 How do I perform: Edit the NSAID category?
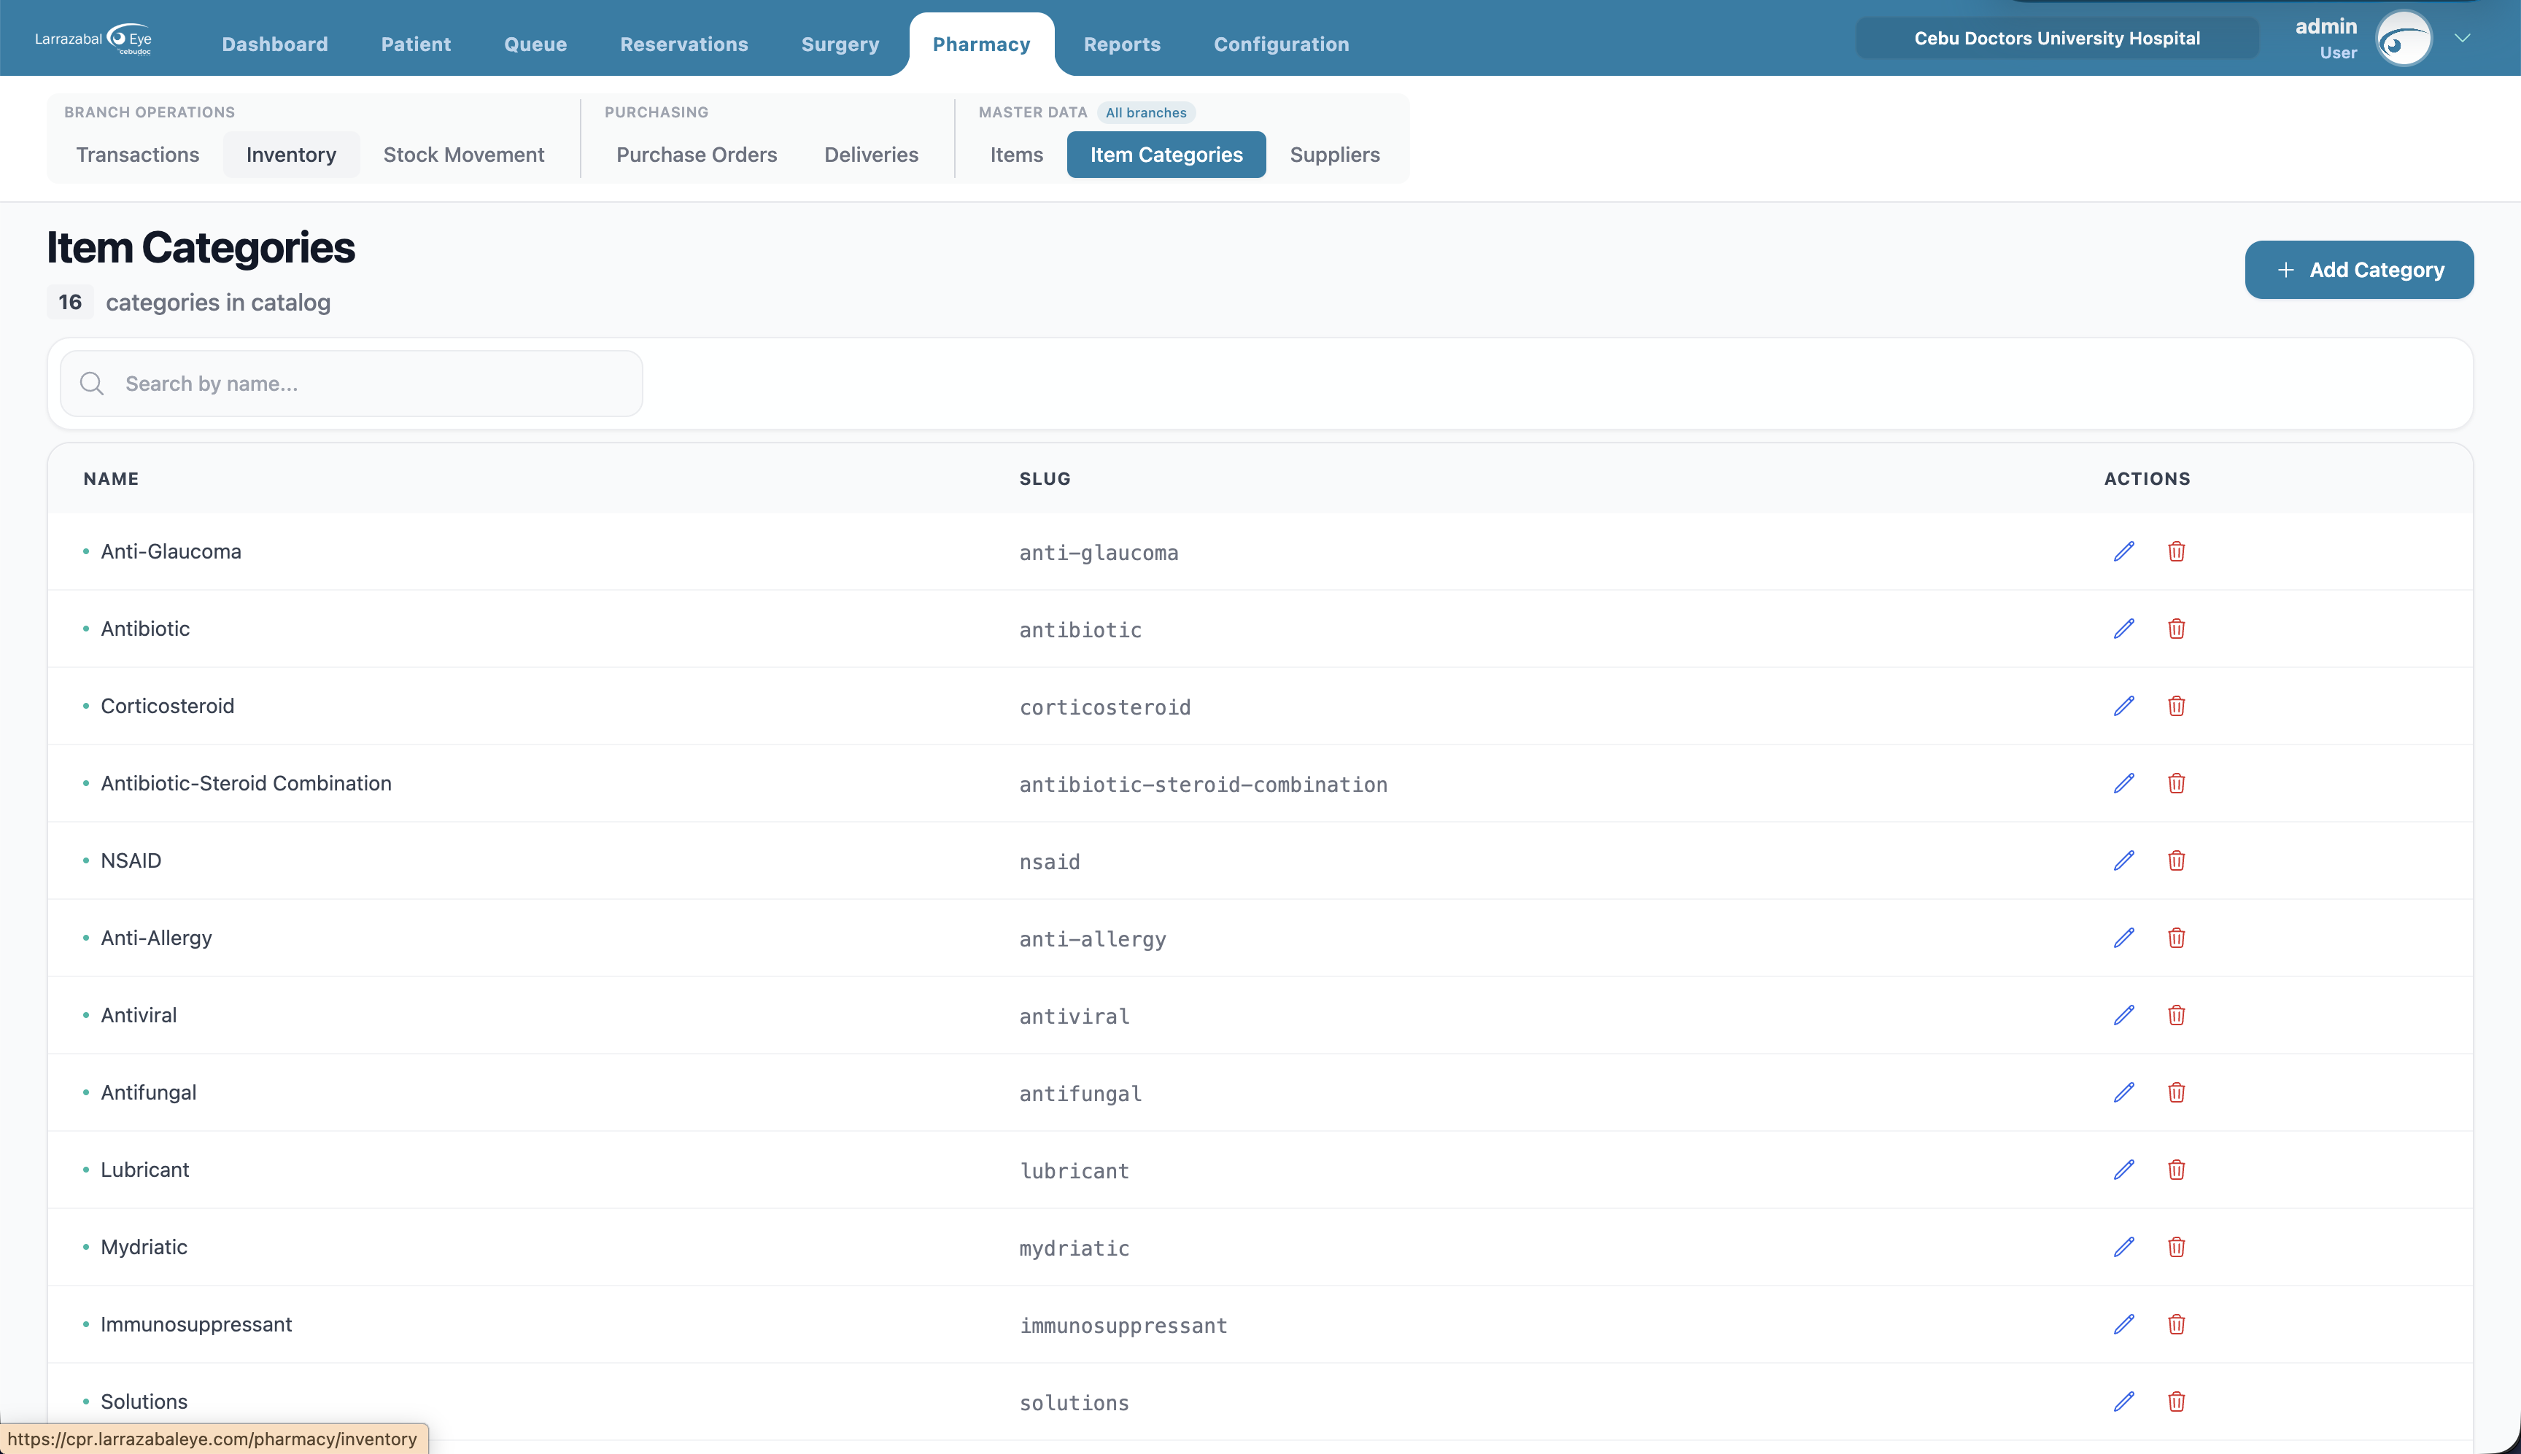click(2123, 860)
